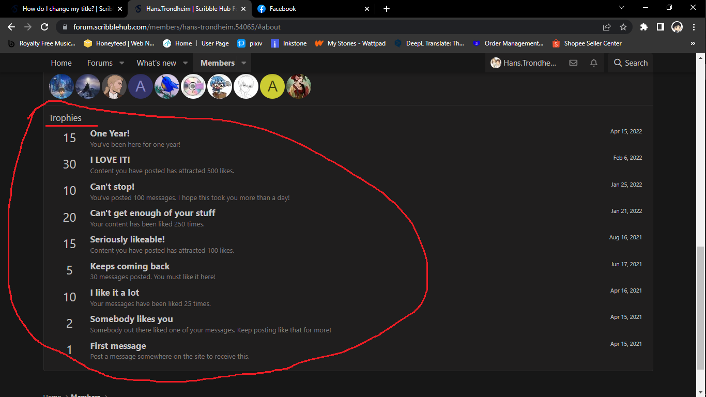Click the yellow 'A' member avatar
This screenshot has width=706, height=397.
[x=272, y=86]
